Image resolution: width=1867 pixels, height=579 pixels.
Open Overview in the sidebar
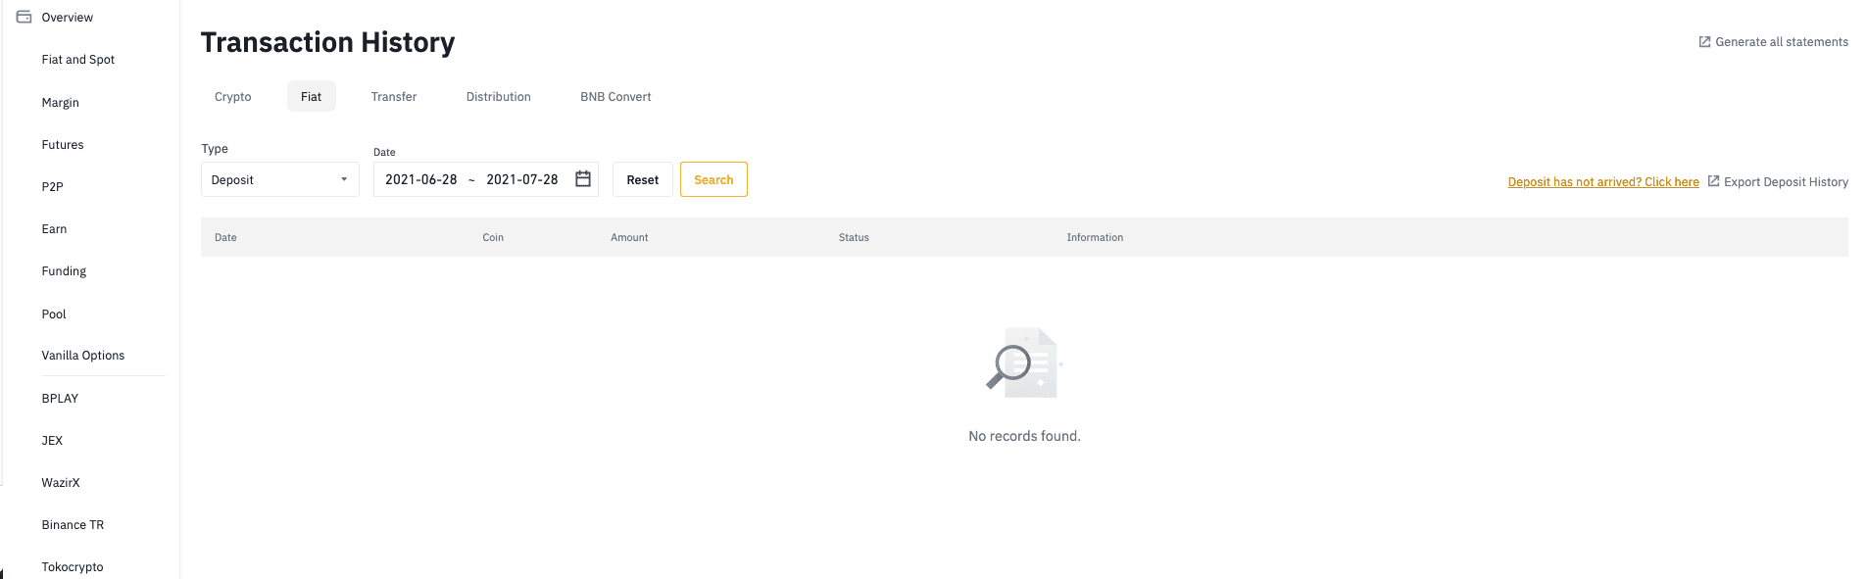[68, 17]
